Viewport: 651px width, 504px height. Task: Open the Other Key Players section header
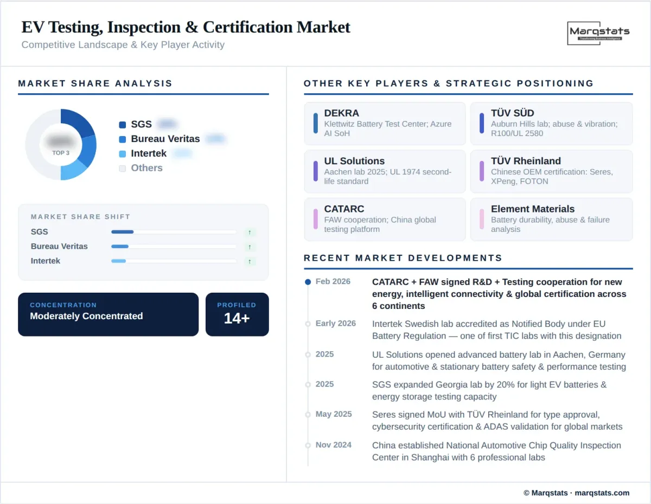(x=448, y=83)
